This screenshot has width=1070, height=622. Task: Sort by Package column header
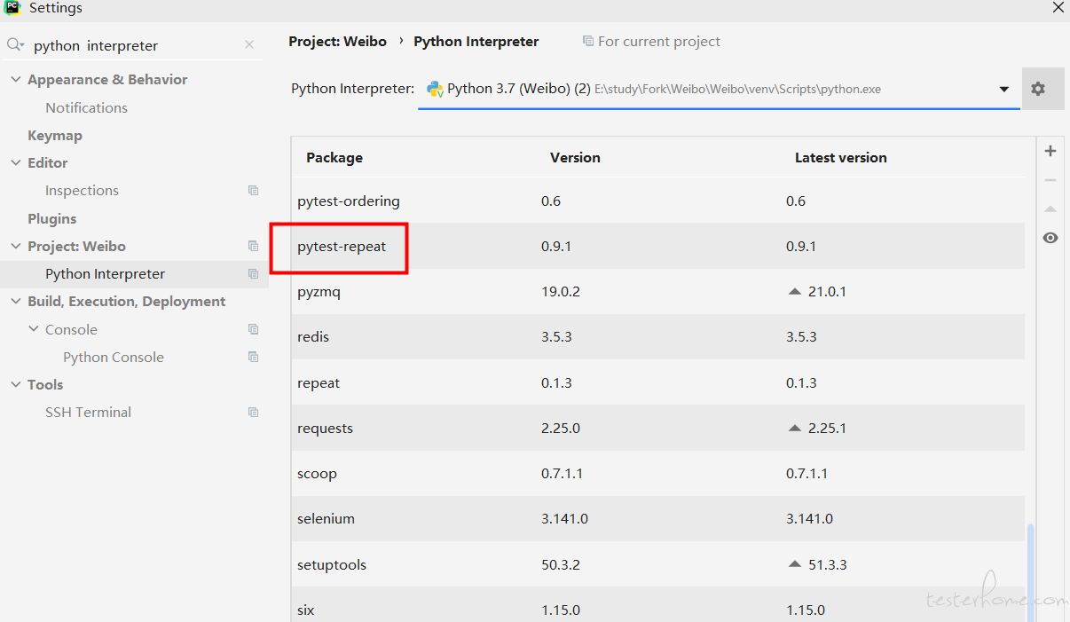coord(334,158)
